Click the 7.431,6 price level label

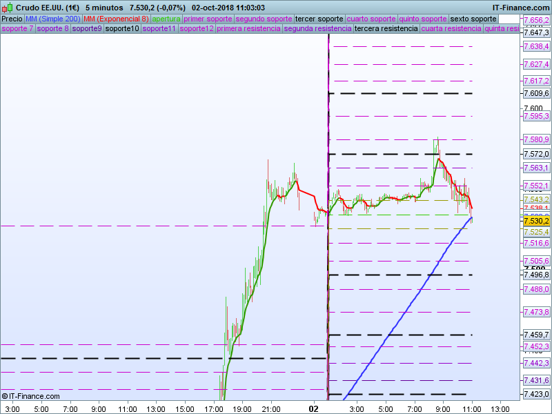[x=536, y=381]
